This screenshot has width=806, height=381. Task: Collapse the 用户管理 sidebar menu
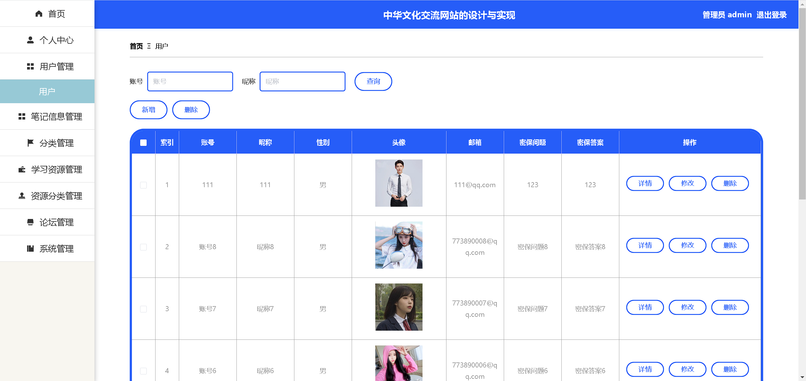pos(57,66)
